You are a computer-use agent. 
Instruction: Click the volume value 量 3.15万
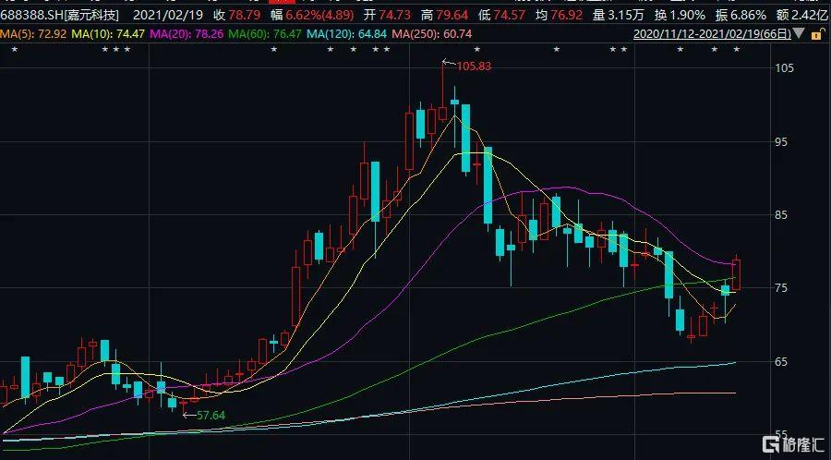[620, 15]
